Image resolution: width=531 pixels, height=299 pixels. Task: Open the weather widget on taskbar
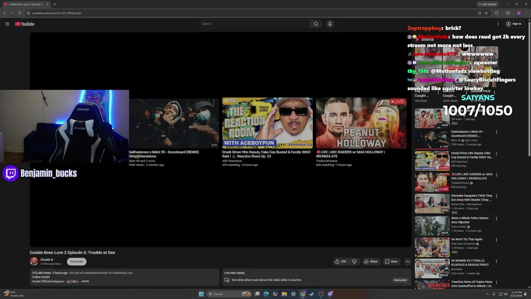tap(14, 294)
